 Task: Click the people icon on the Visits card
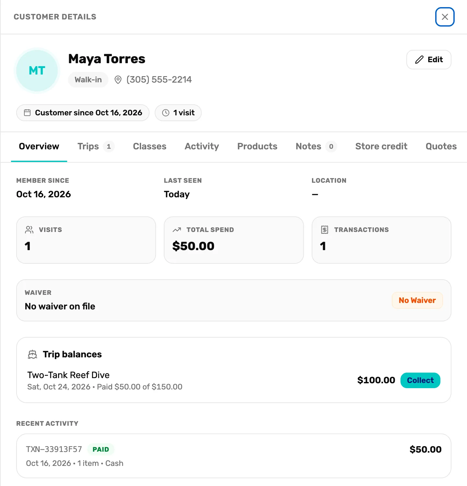[x=29, y=230]
